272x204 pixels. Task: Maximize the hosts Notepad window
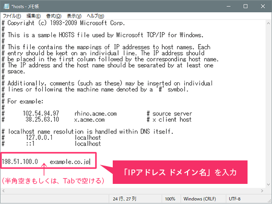point(246,6)
